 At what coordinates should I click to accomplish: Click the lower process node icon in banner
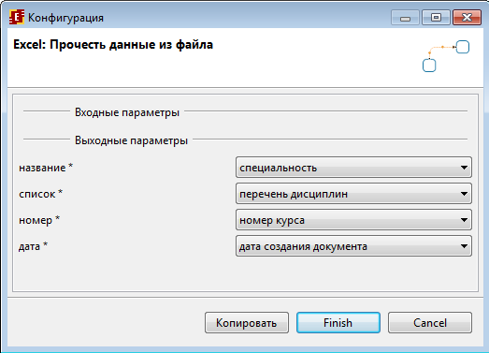pyautogui.click(x=429, y=66)
